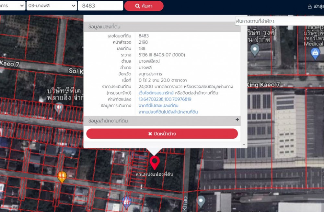Click the red land parcel location marker
The width and height of the screenshot is (324, 212).
click(x=155, y=162)
